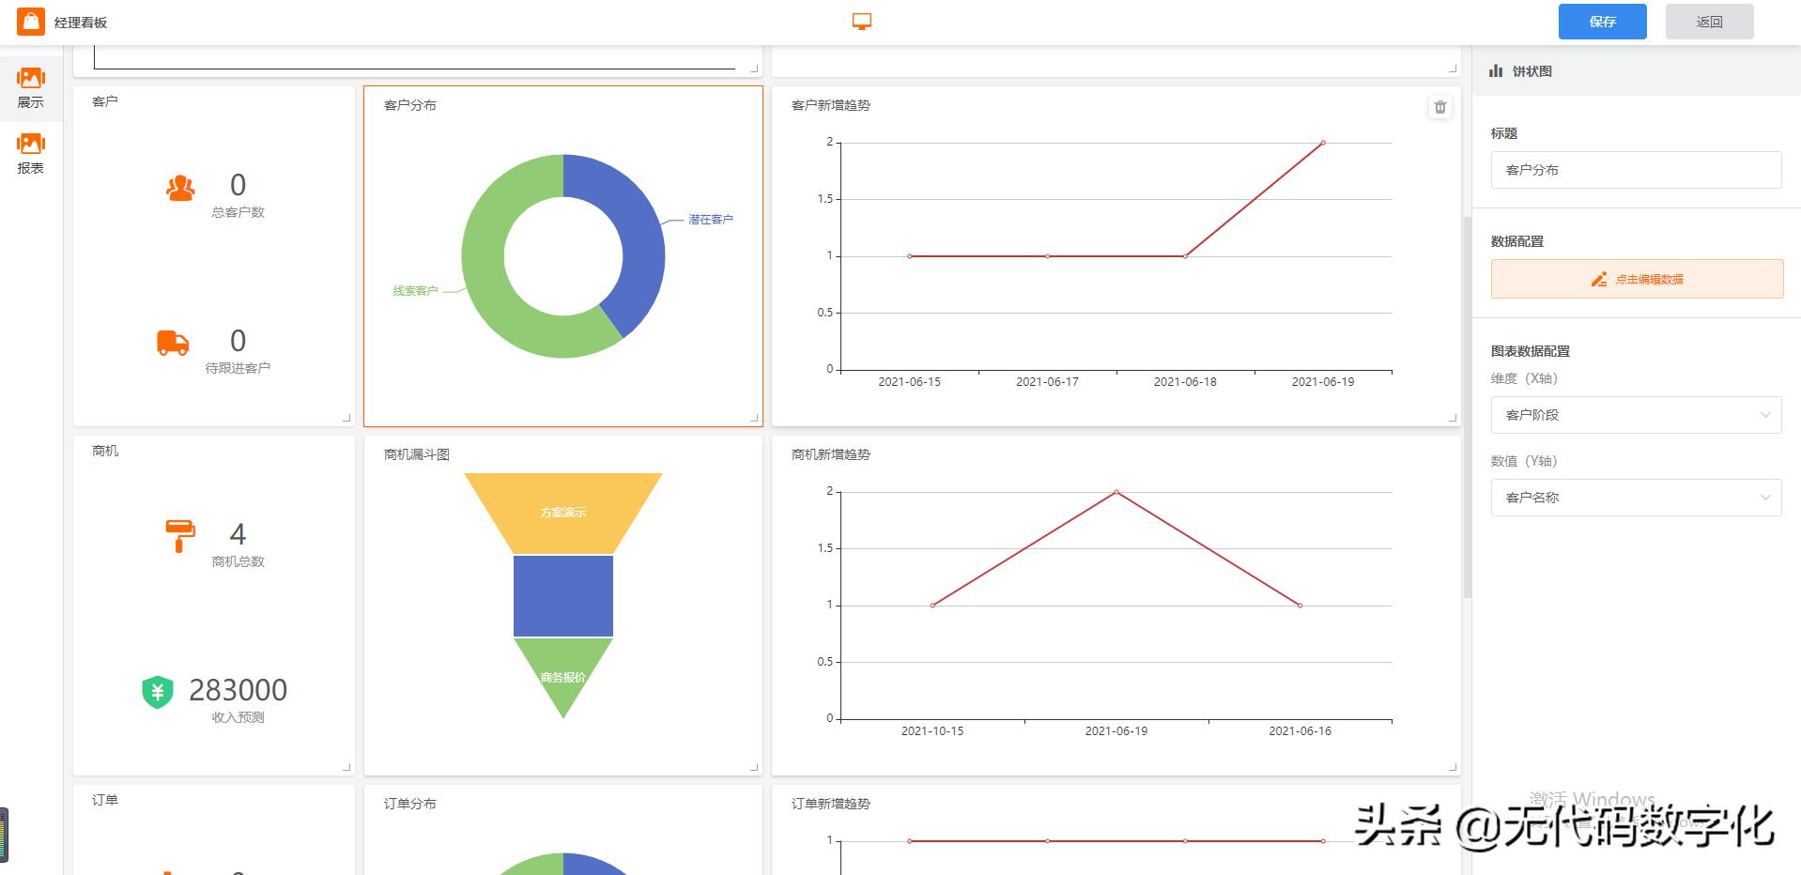Delete the 客户新增趋势 chart with trash icon
The width and height of the screenshot is (1801, 875).
coord(1439,107)
